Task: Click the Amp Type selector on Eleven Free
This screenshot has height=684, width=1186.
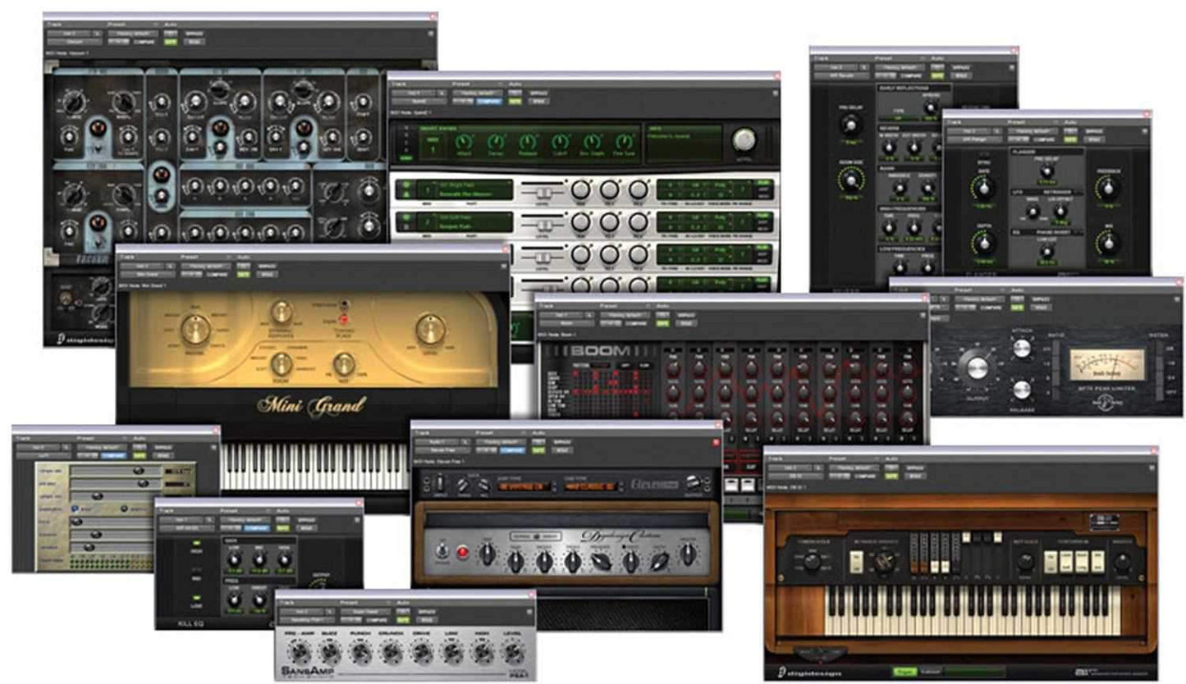Action: [521, 486]
